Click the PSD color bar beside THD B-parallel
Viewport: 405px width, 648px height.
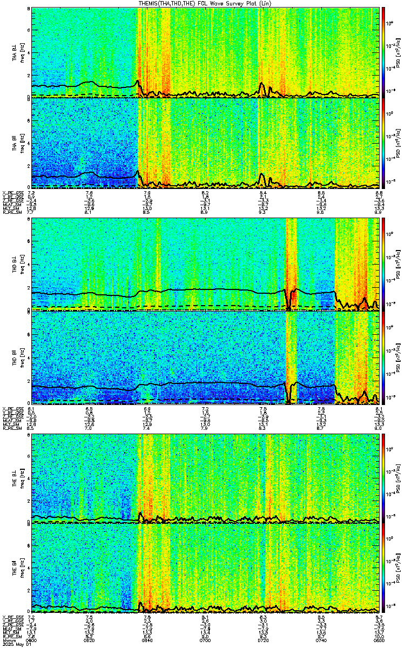384,356
